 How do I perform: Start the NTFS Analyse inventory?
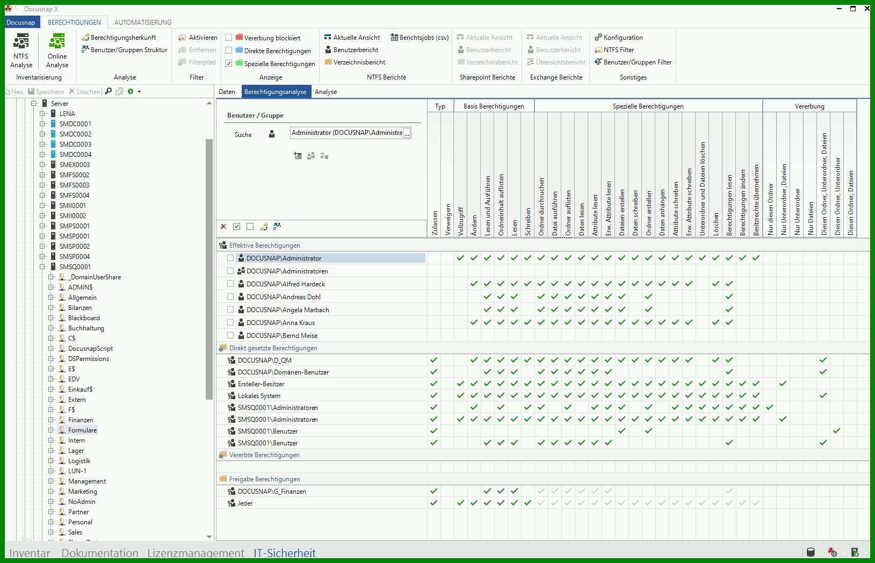(x=21, y=50)
